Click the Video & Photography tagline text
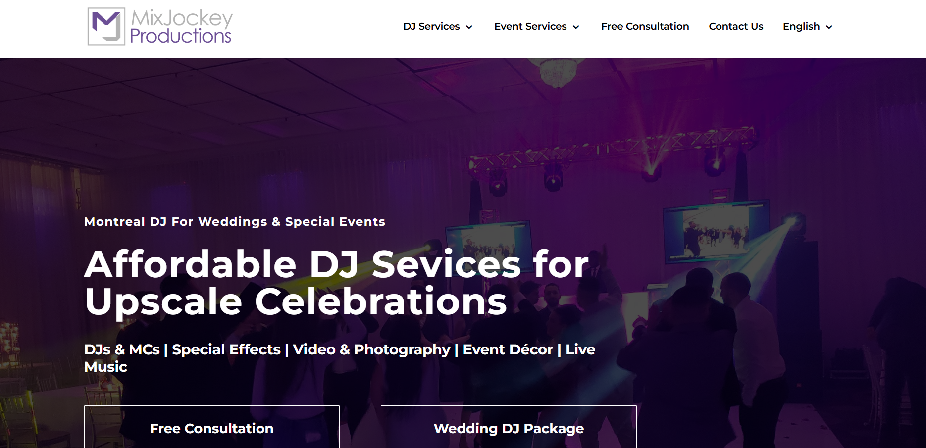The image size is (926, 448). coord(371,349)
